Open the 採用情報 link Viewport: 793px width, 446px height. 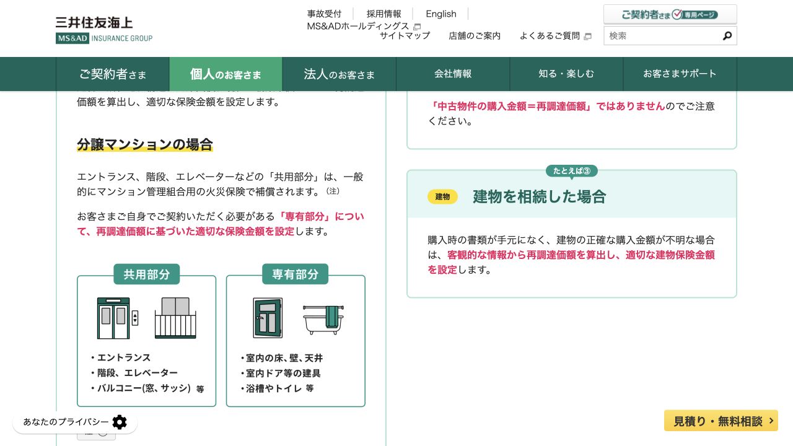tap(384, 14)
